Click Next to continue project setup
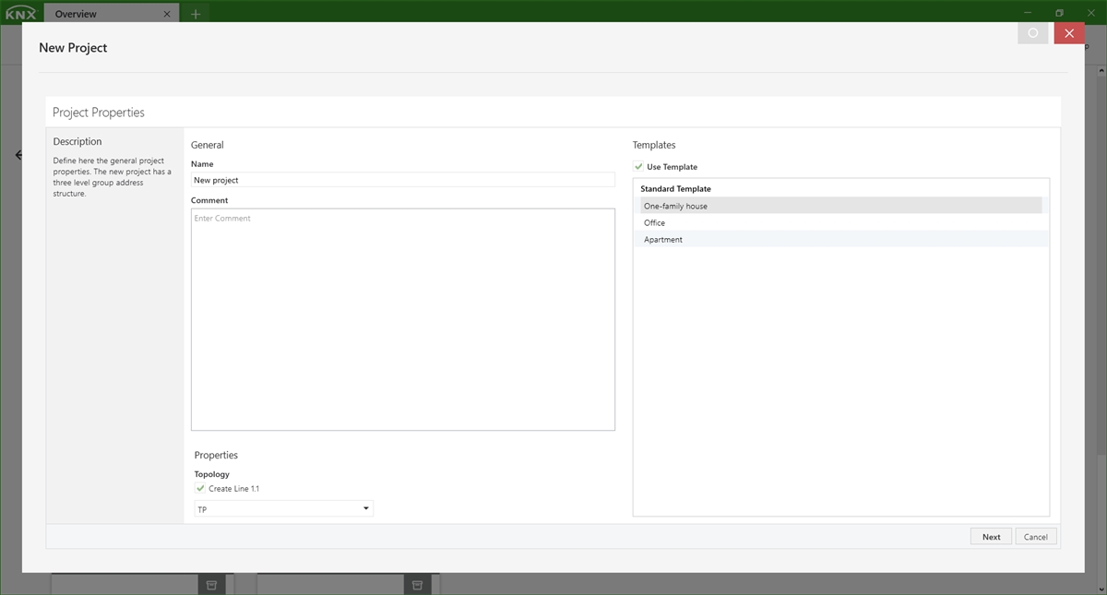Viewport: 1107px width, 595px height. pyautogui.click(x=991, y=537)
